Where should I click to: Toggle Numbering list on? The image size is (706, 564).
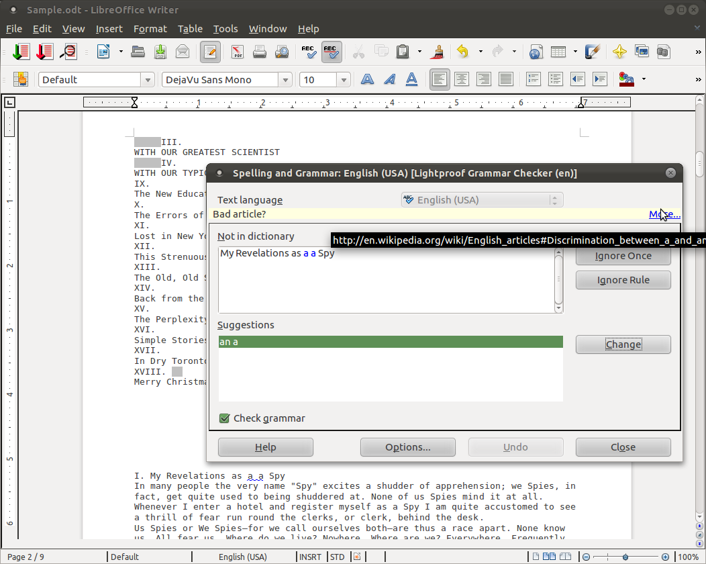pyautogui.click(x=533, y=79)
